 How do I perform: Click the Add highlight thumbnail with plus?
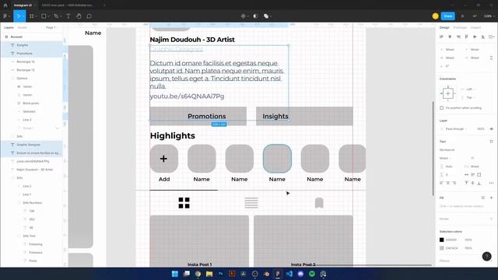(x=164, y=159)
